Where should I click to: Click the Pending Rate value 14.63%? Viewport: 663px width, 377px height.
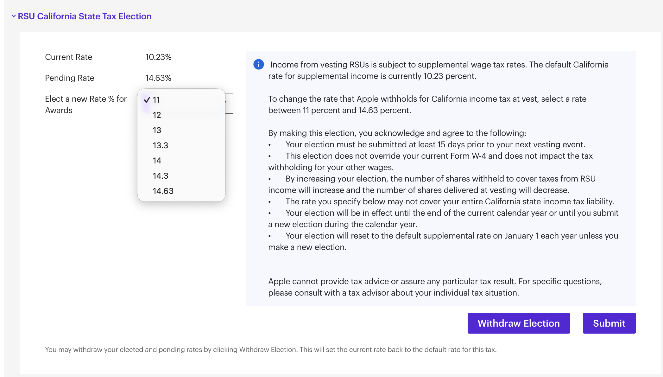158,78
